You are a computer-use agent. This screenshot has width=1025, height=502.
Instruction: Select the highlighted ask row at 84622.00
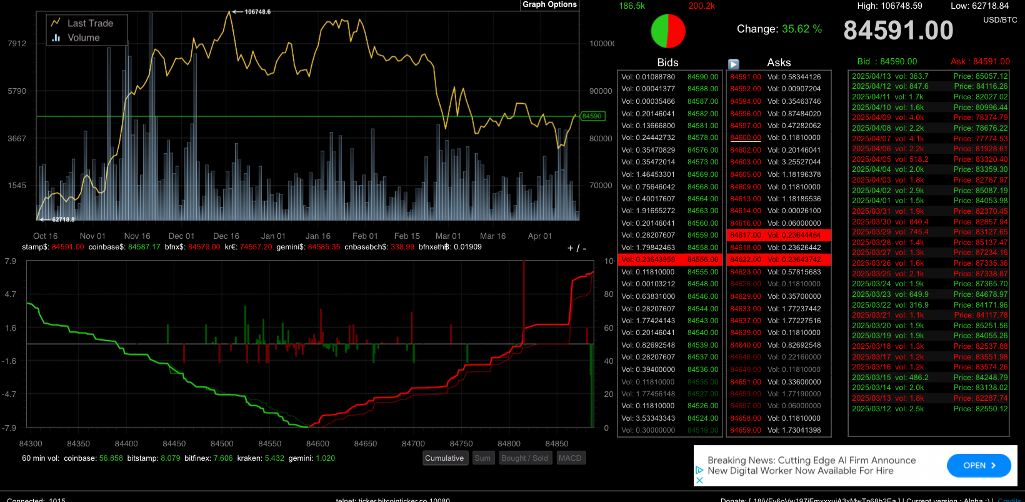tap(779, 259)
